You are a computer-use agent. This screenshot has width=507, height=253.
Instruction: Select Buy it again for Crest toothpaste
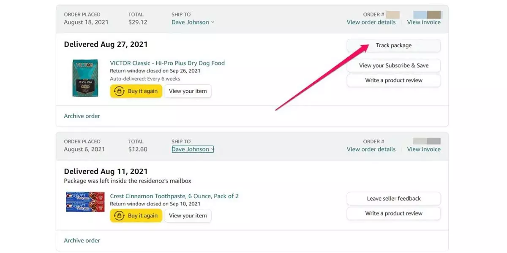[x=136, y=215]
